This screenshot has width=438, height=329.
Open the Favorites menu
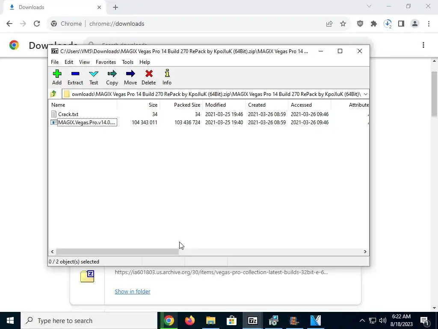click(106, 62)
